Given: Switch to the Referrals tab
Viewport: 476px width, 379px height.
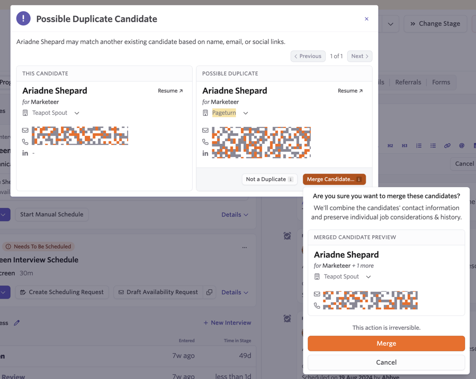Looking at the screenshot, I should [x=408, y=82].
